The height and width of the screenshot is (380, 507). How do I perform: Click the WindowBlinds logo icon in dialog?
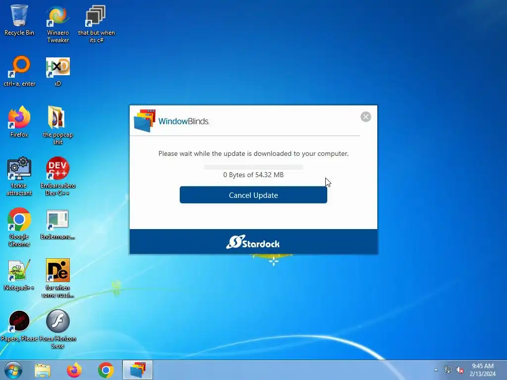tap(145, 121)
